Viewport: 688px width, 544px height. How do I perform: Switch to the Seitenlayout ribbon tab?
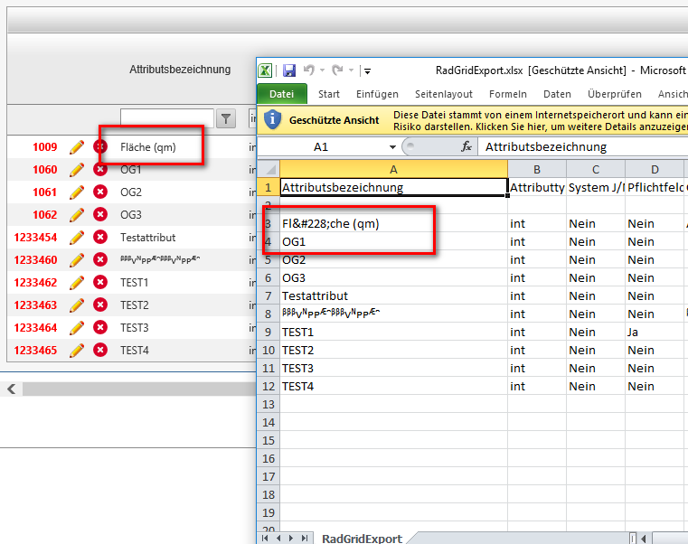point(444,94)
